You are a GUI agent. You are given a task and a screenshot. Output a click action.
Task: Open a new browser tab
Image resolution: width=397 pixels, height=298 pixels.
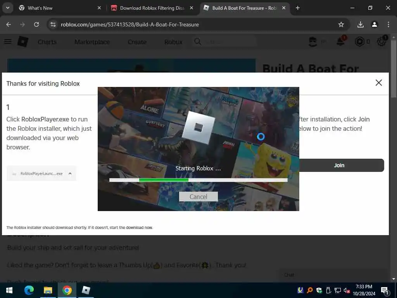pyautogui.click(x=298, y=8)
